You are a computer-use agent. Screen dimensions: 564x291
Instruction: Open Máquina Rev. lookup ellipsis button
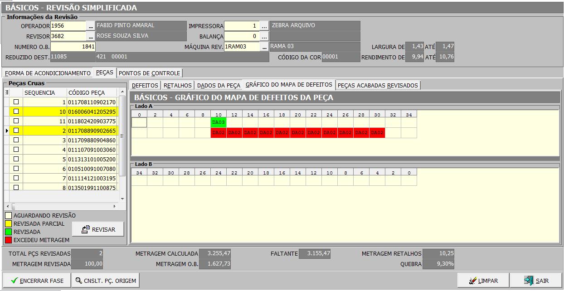[264, 47]
